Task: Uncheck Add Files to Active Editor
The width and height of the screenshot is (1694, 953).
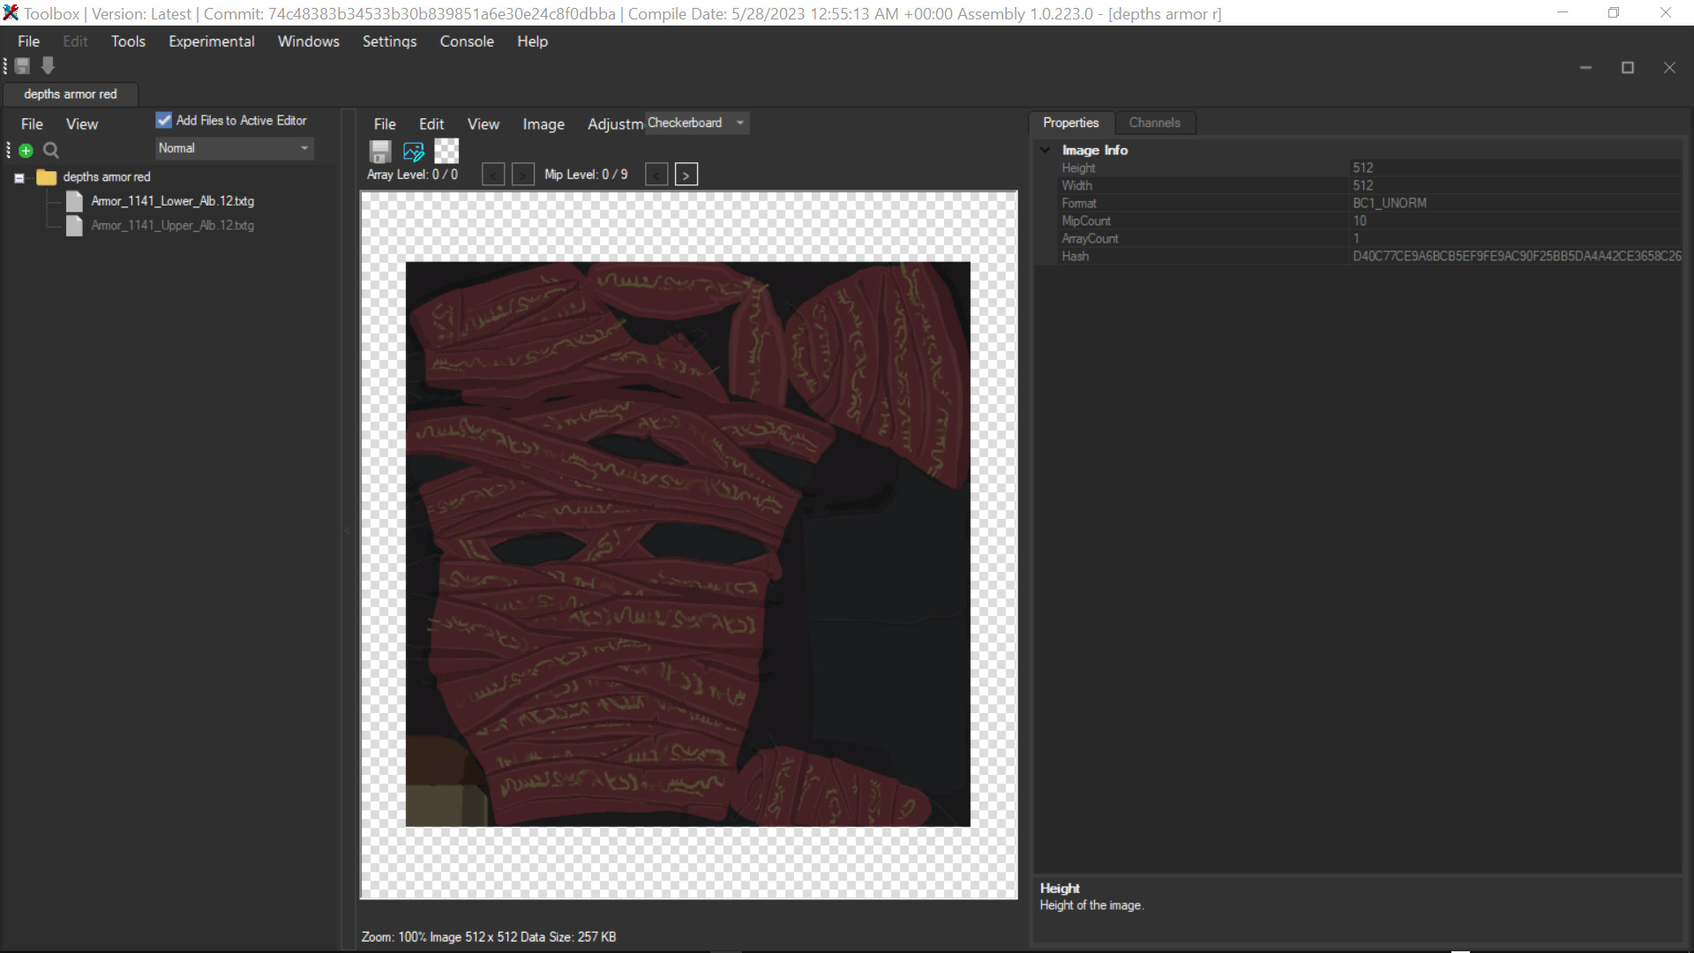Action: (163, 120)
